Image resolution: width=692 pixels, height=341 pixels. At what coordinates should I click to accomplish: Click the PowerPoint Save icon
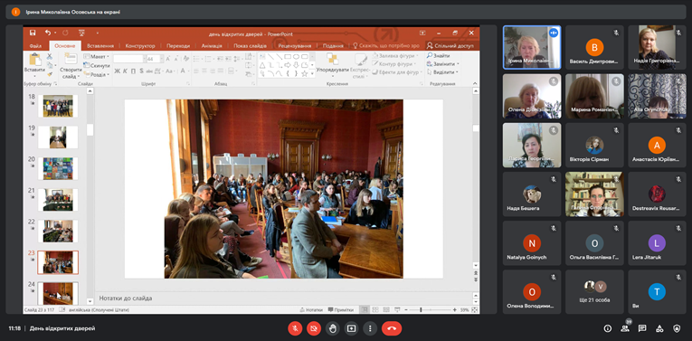tap(33, 33)
